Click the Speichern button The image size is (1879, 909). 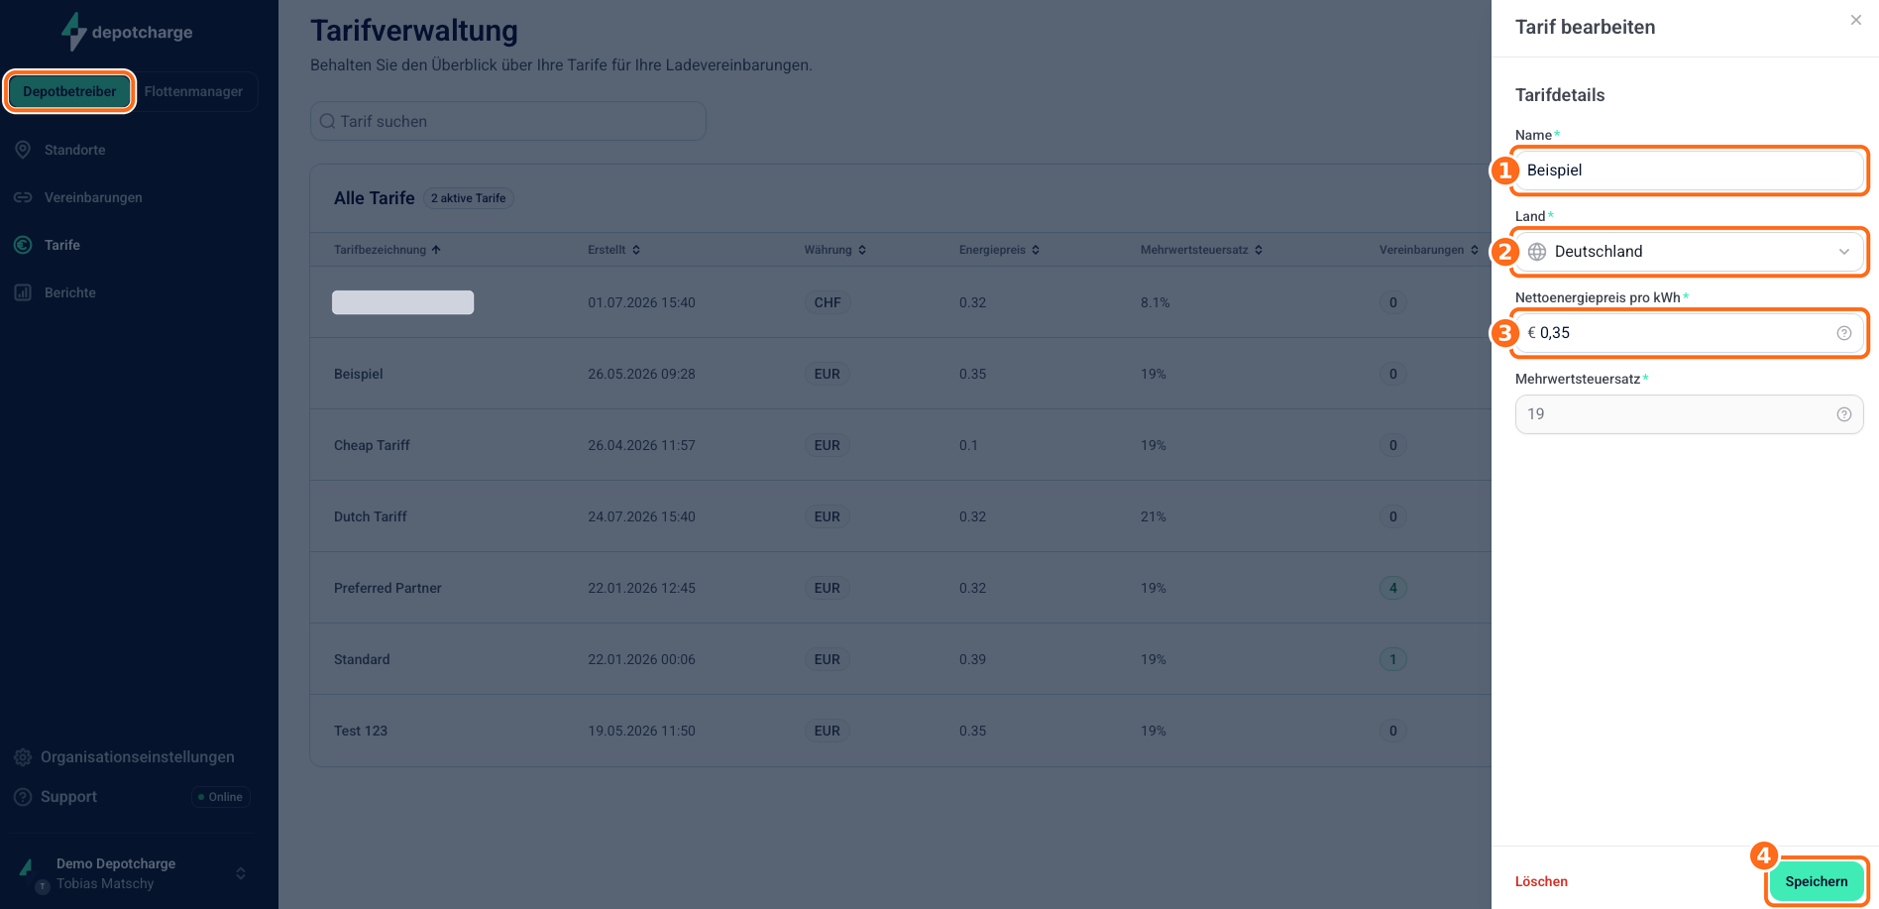point(1817,881)
